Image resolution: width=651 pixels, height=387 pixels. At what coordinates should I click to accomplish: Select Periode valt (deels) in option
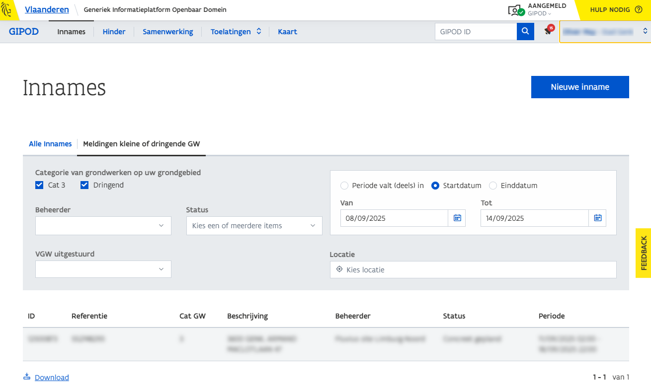click(x=344, y=186)
